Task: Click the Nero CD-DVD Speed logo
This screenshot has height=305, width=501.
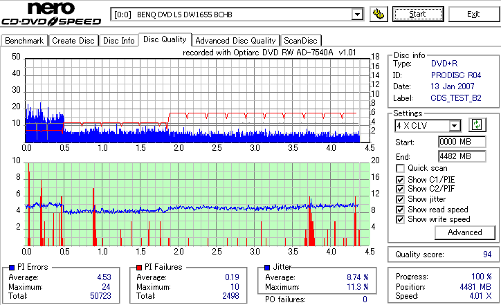Action: (x=51, y=14)
